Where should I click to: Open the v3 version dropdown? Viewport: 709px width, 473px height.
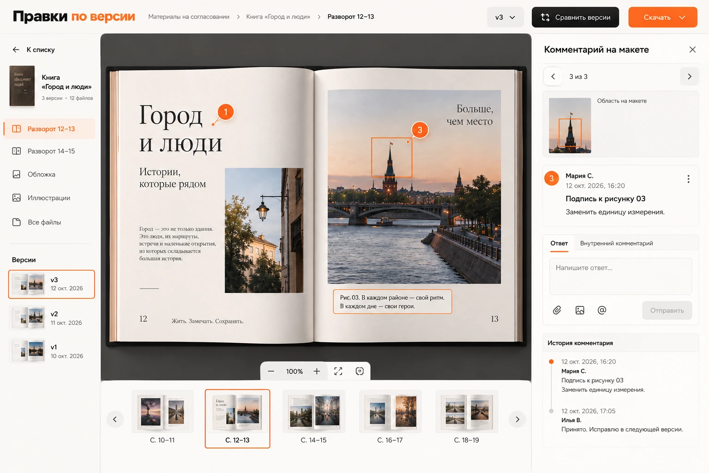505,17
